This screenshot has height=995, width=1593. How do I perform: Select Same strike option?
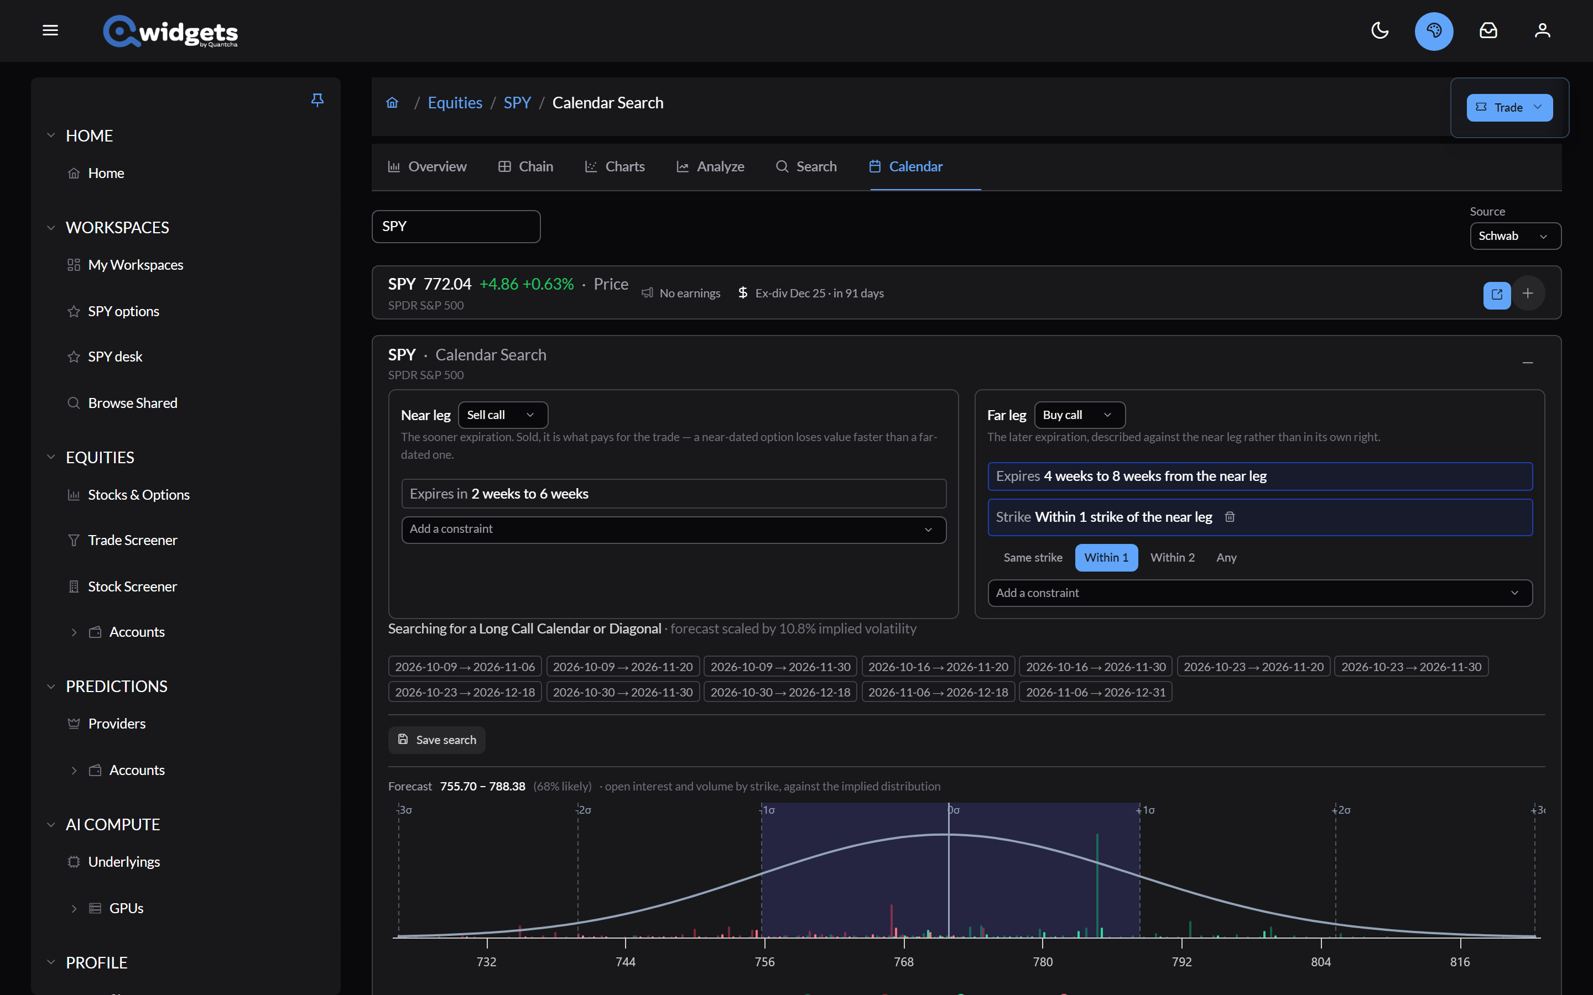[x=1033, y=558]
